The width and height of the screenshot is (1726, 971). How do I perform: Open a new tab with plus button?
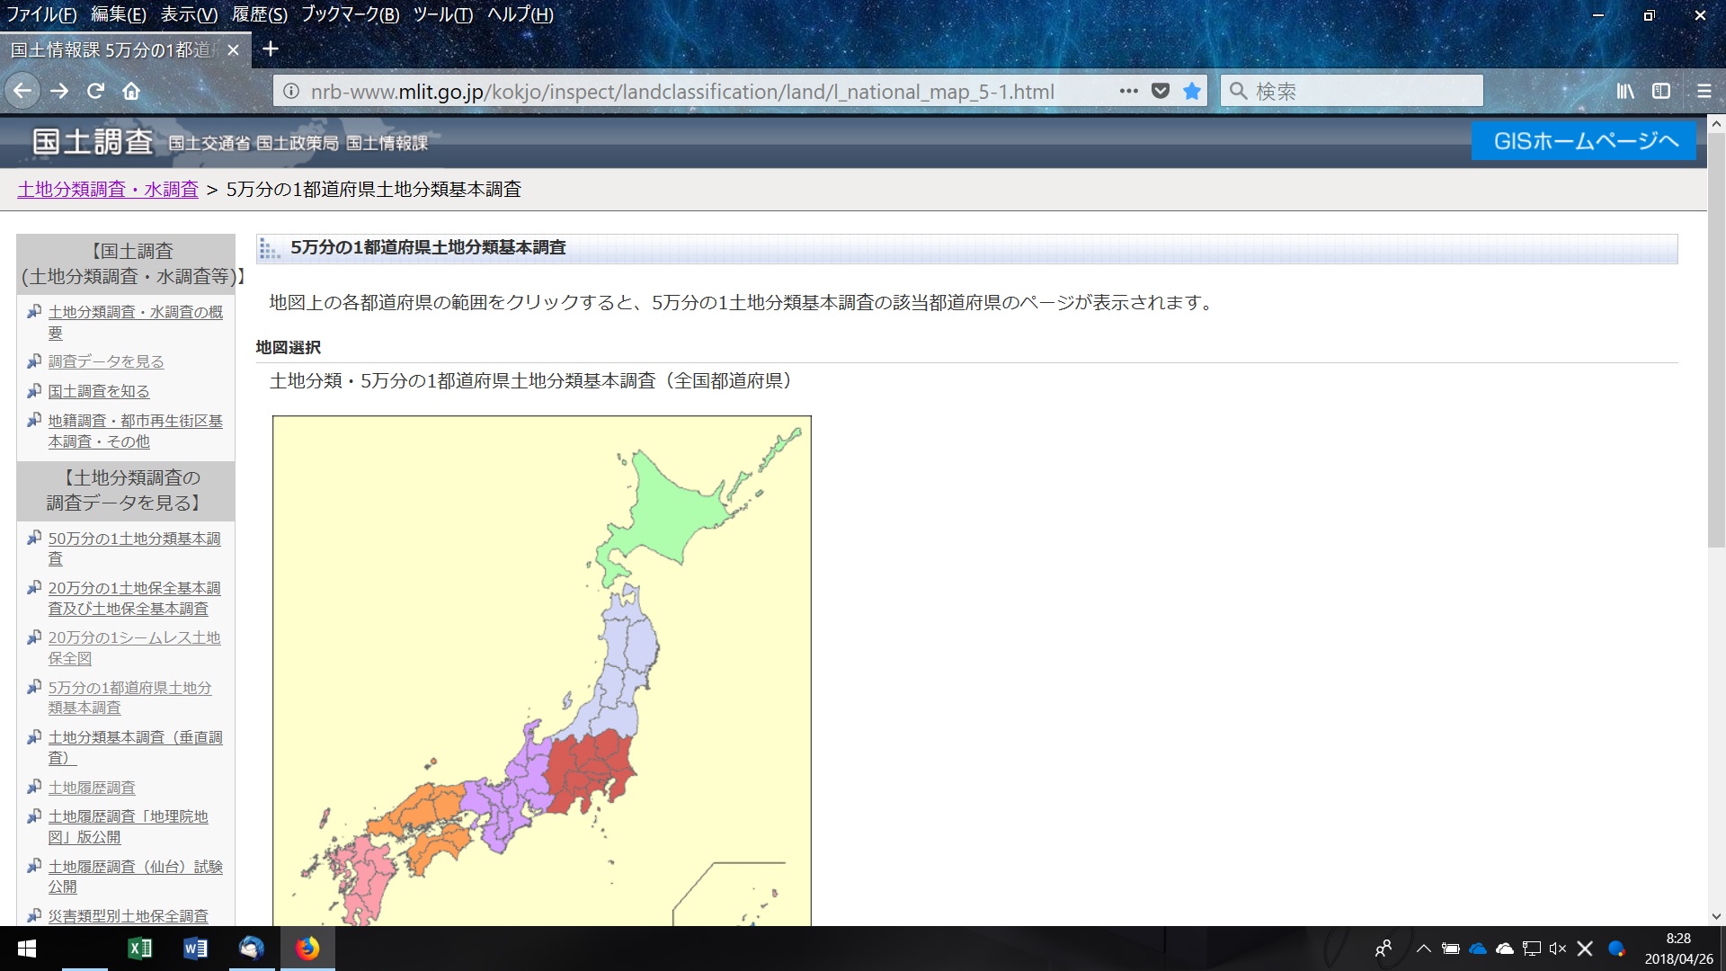click(x=270, y=49)
